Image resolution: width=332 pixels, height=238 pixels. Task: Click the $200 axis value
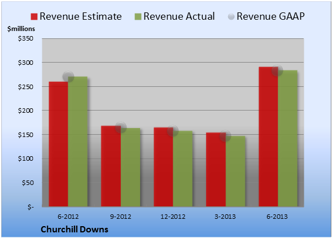[25, 111]
